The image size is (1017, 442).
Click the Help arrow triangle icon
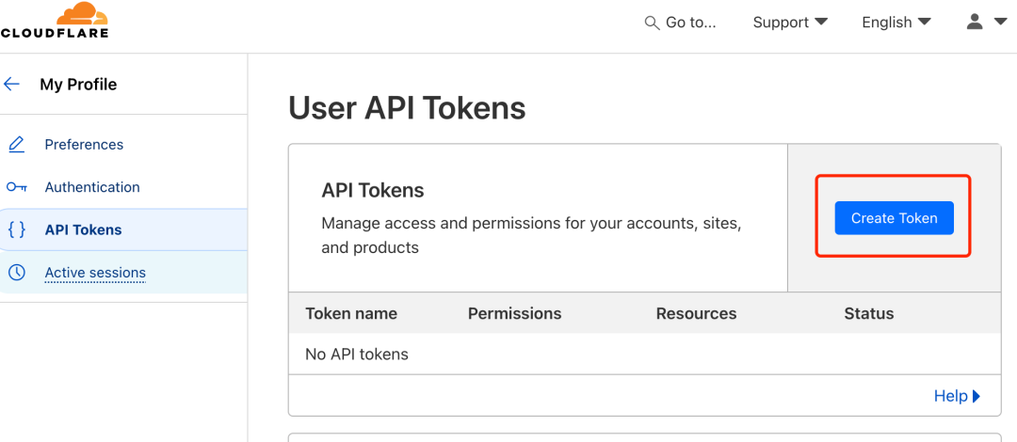coord(977,396)
